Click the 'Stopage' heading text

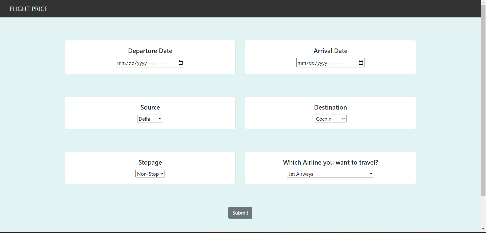[x=150, y=162]
